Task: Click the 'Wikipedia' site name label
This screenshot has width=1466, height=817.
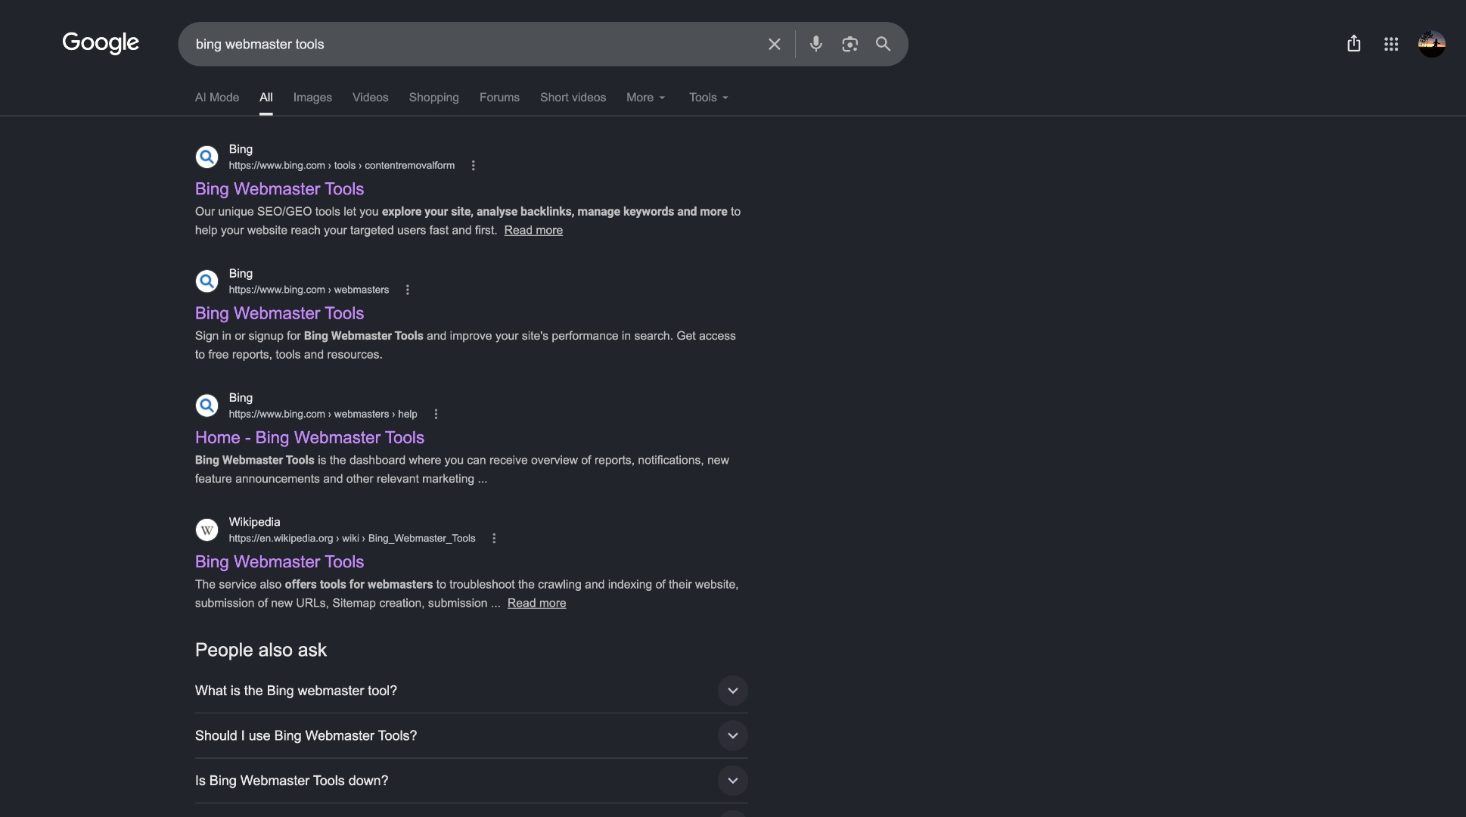Action: tap(254, 522)
